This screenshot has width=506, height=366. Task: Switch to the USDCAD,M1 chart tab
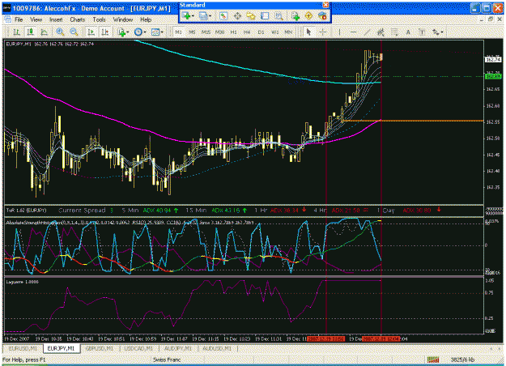tap(138, 348)
